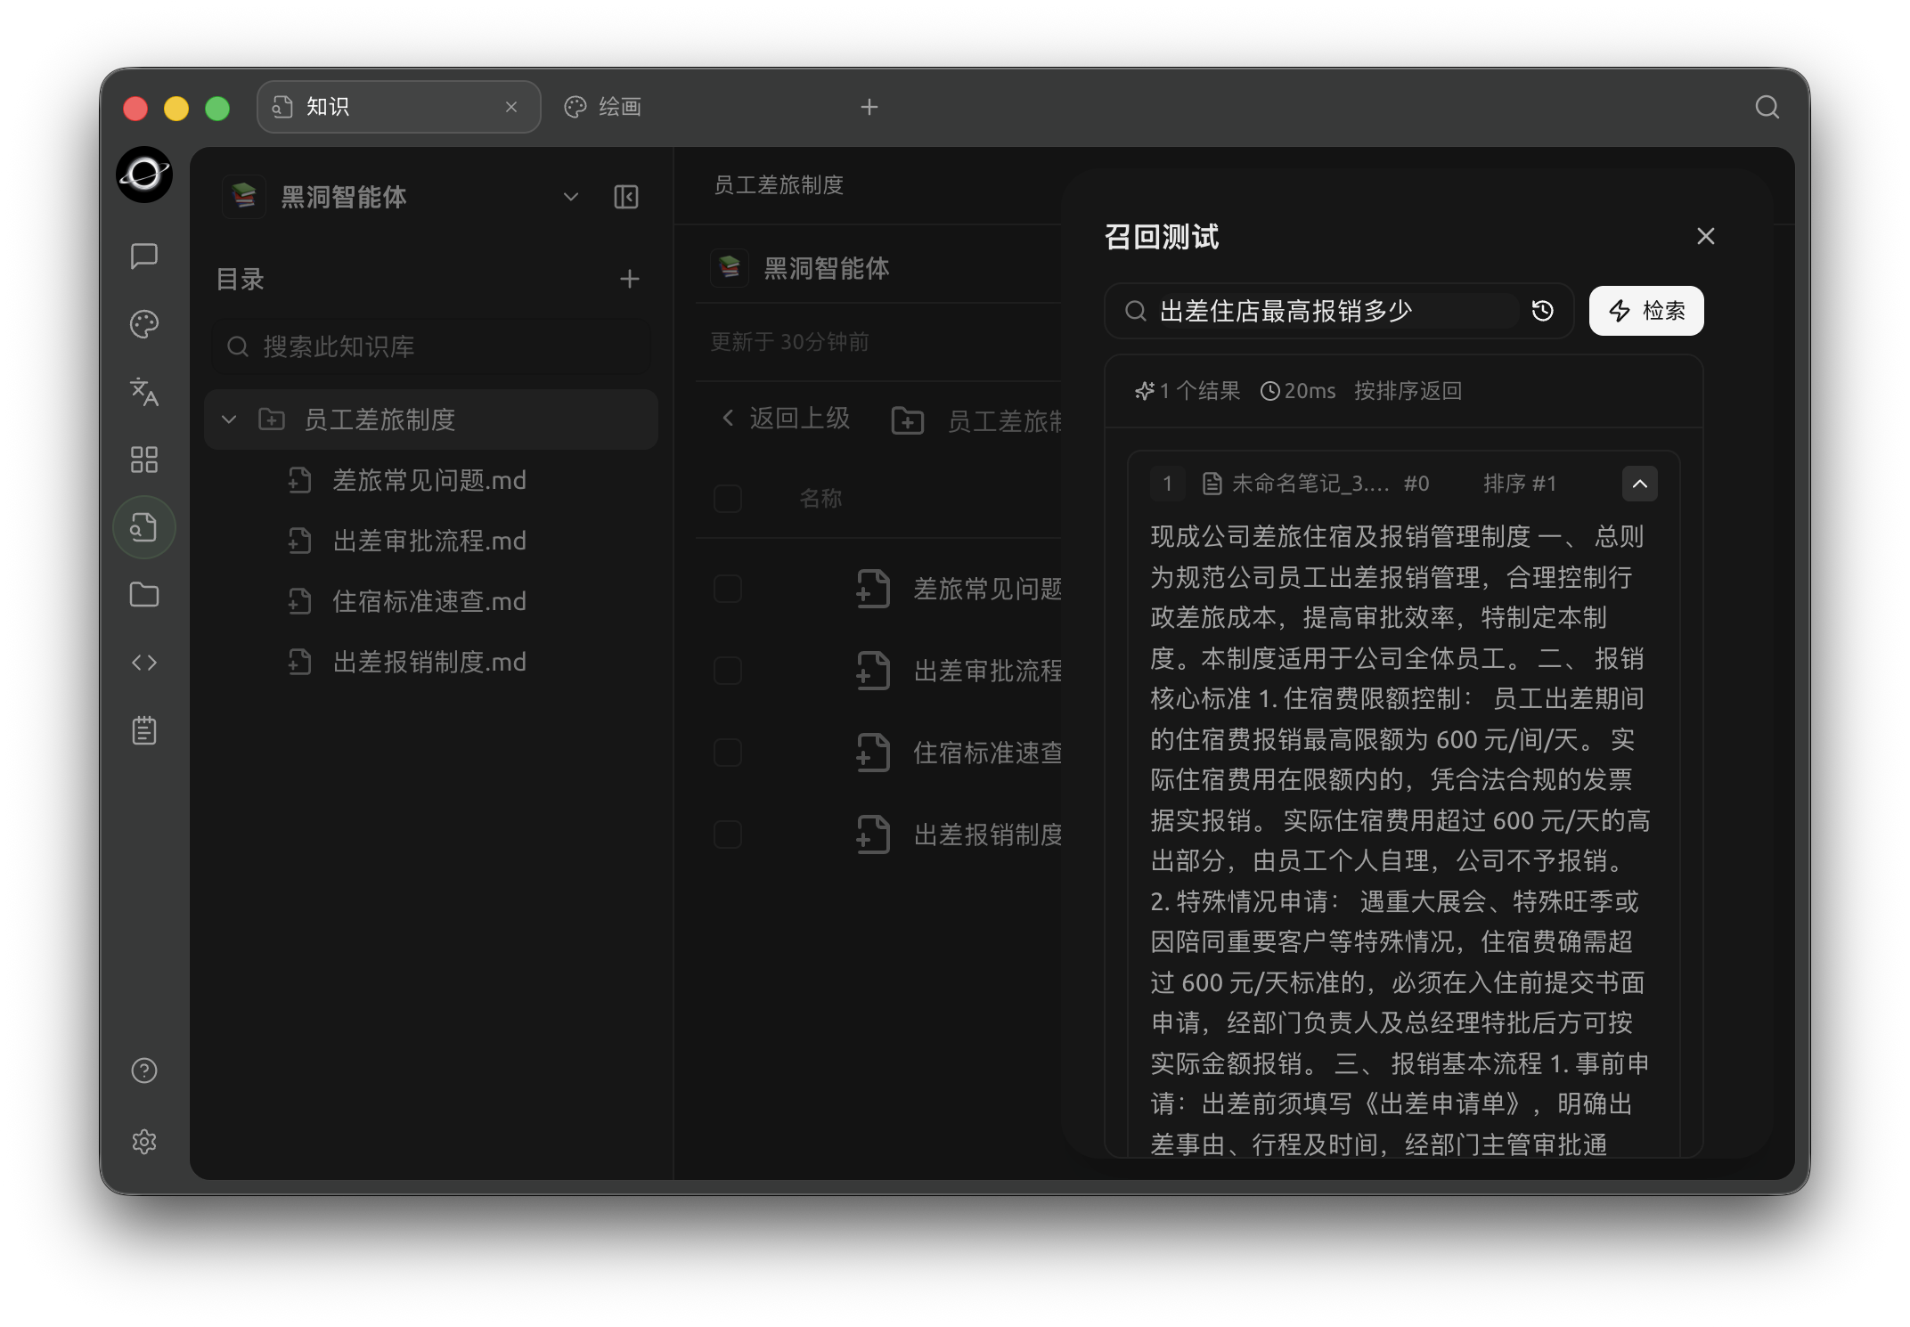Click the 住宿标准速查 file icon in list
This screenshot has width=1910, height=1327.
tap(873, 753)
